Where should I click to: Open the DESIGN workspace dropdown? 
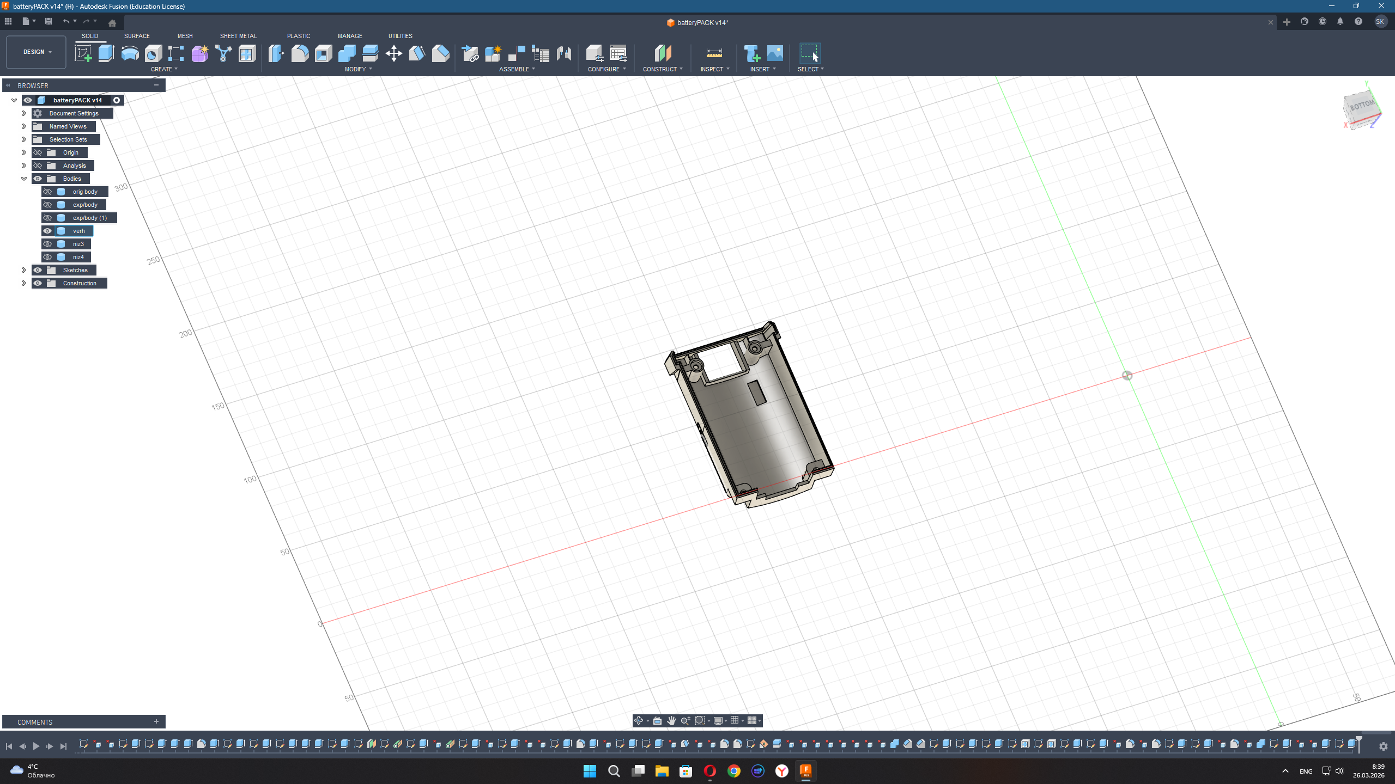pyautogui.click(x=37, y=52)
